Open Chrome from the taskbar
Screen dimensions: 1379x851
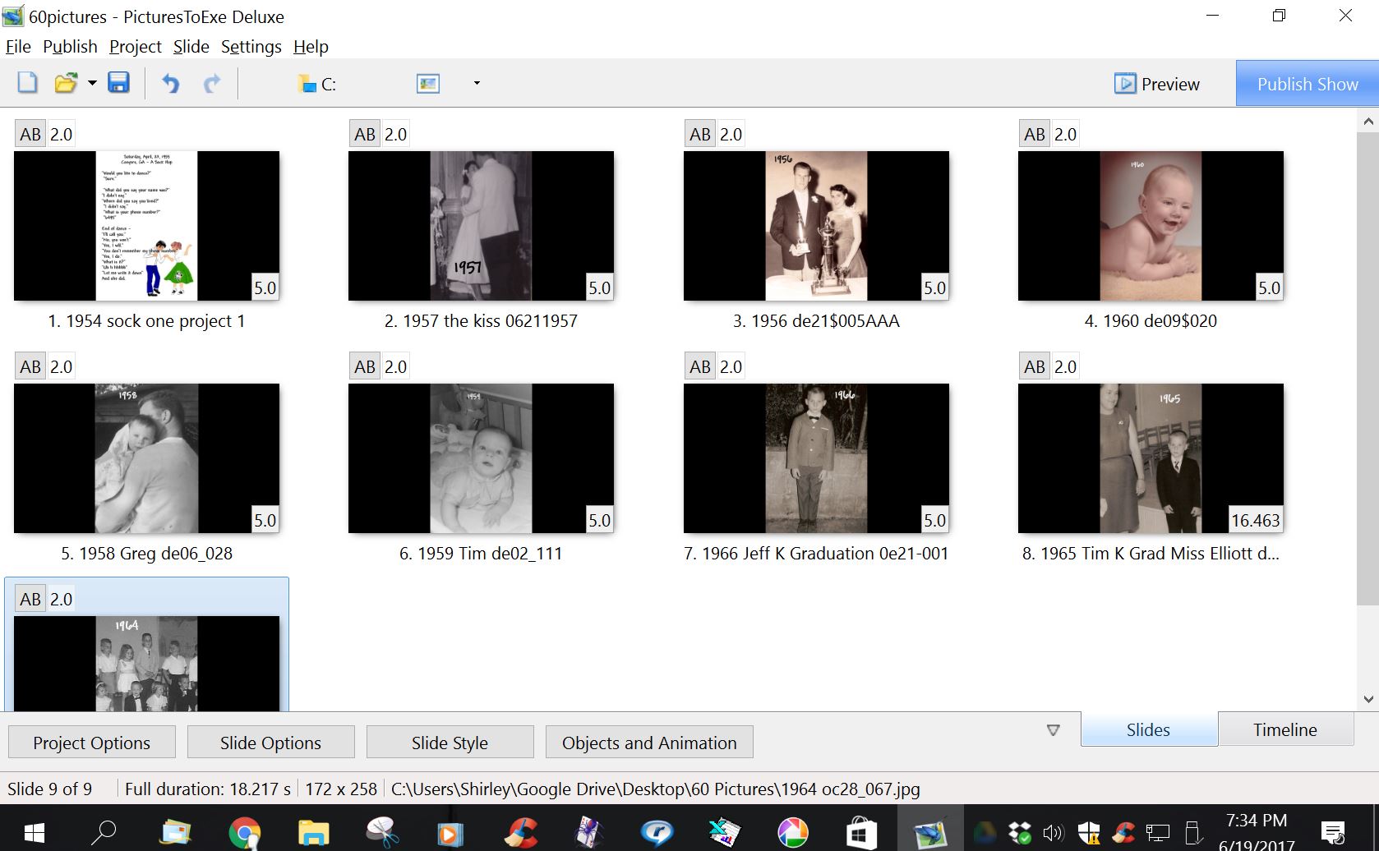pos(244,833)
